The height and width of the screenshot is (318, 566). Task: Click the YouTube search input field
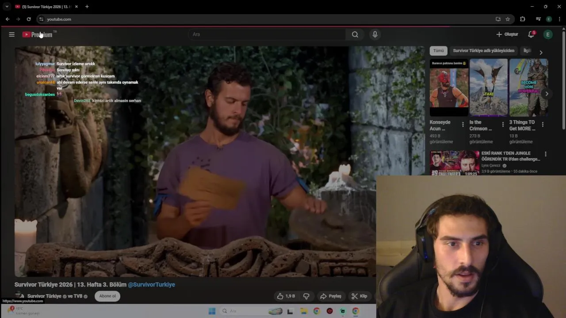(268, 34)
